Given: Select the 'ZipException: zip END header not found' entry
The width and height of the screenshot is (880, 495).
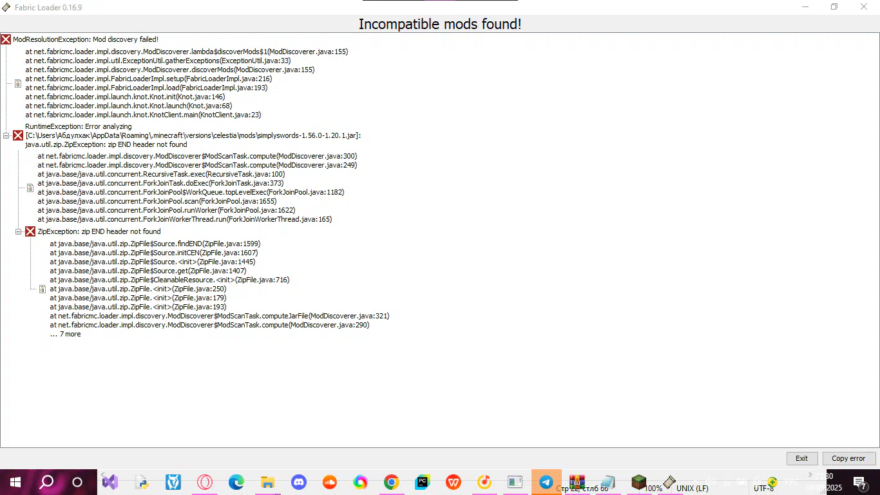Looking at the screenshot, I should (99, 231).
